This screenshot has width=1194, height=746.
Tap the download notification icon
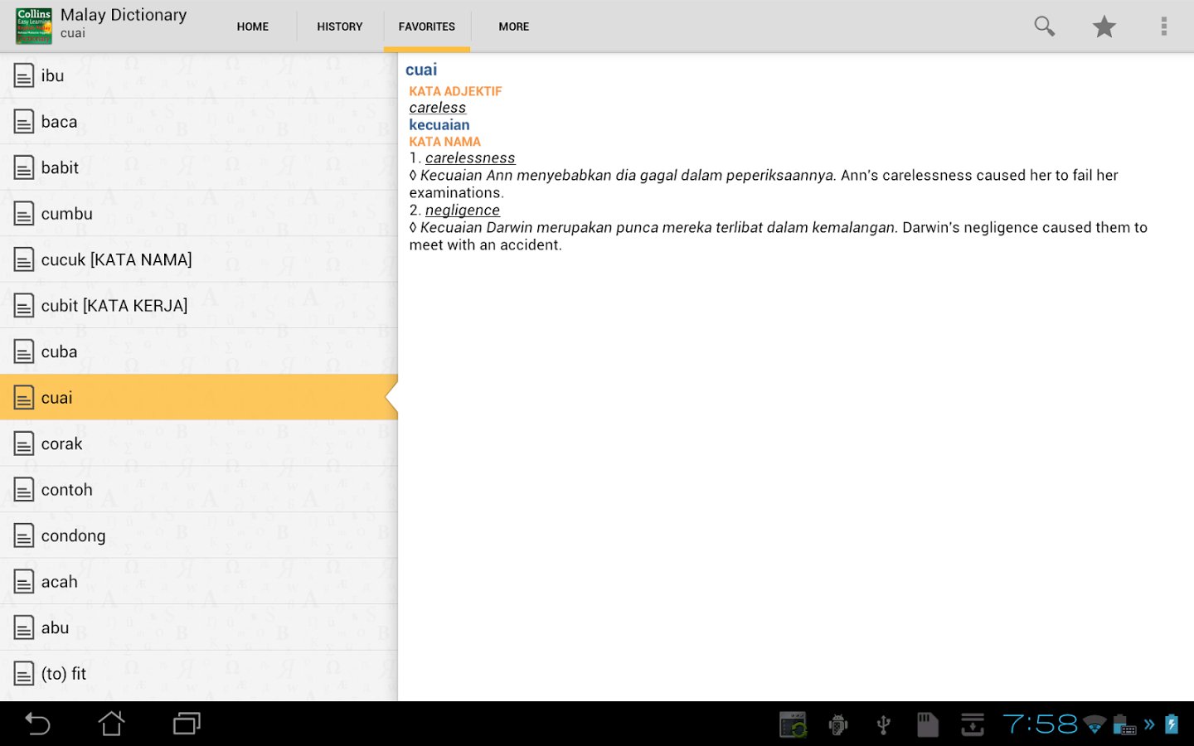click(x=972, y=725)
